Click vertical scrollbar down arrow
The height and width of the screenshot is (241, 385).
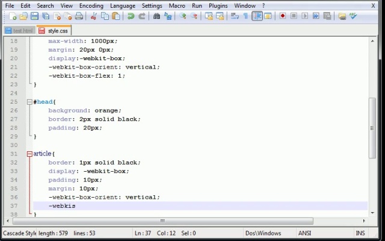(x=372, y=213)
